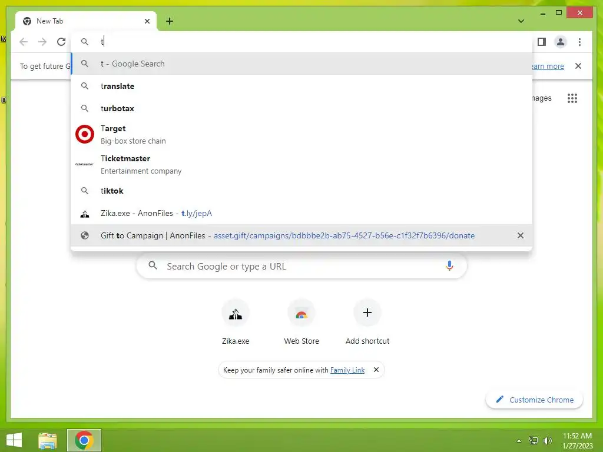Dismiss the Family Link promo
The height and width of the screenshot is (452, 603).
click(x=376, y=370)
